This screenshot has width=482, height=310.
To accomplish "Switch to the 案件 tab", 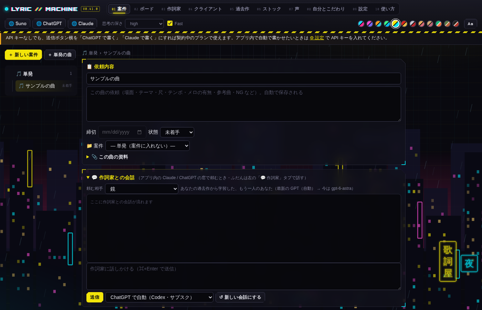I will click(119, 9).
